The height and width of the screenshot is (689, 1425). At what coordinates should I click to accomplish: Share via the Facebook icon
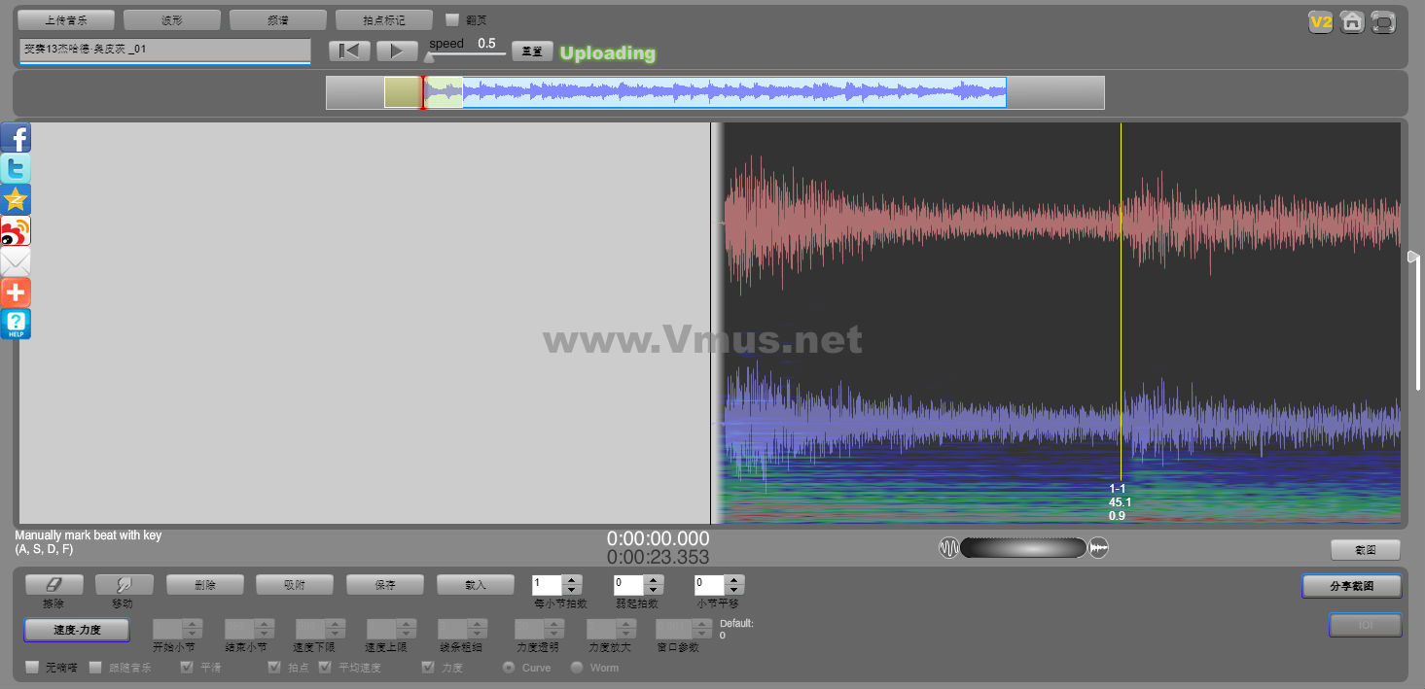16,138
